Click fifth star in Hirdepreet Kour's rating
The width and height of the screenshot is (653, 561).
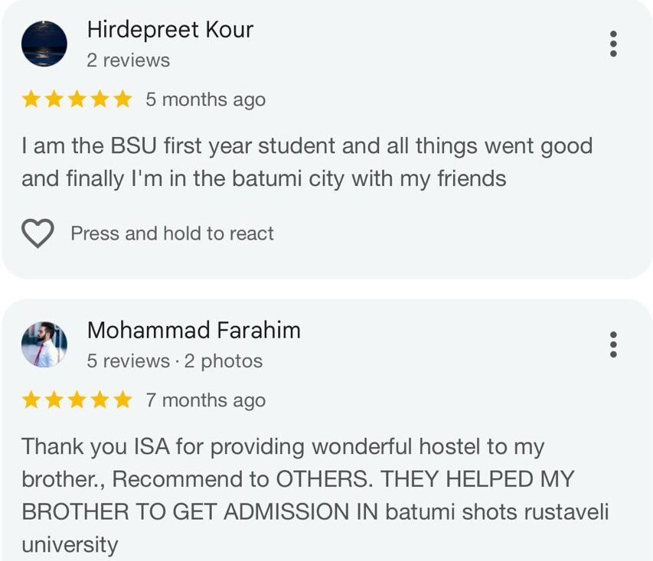point(122,99)
